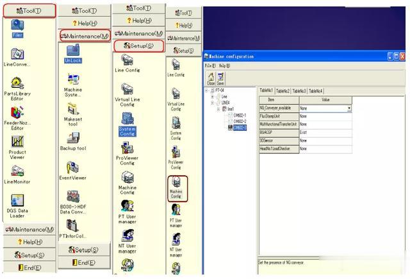The width and height of the screenshot is (410, 279).
Task: Launch the Makeset tool icon
Action: point(73,115)
